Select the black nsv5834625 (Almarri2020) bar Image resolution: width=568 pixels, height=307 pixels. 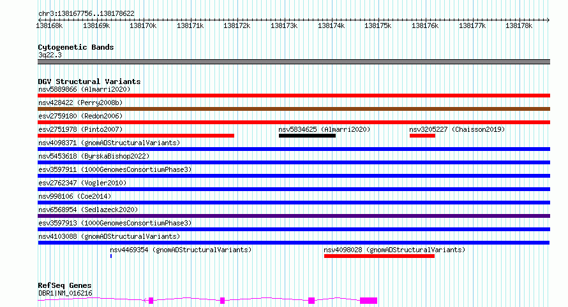click(307, 136)
